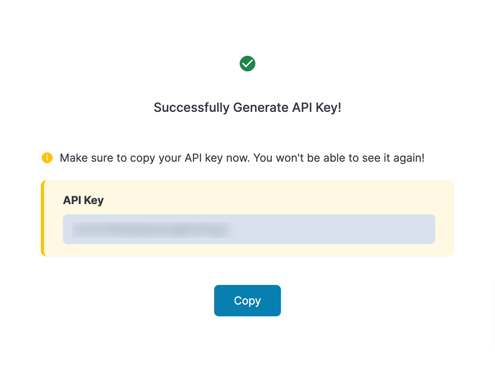The height and width of the screenshot is (365, 495).
Task: Click the empty right end of the API key field
Action: 373,229
